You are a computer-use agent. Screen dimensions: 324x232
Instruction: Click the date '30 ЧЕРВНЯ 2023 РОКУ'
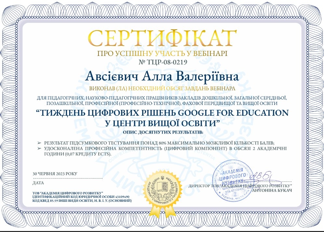click(x=55, y=174)
